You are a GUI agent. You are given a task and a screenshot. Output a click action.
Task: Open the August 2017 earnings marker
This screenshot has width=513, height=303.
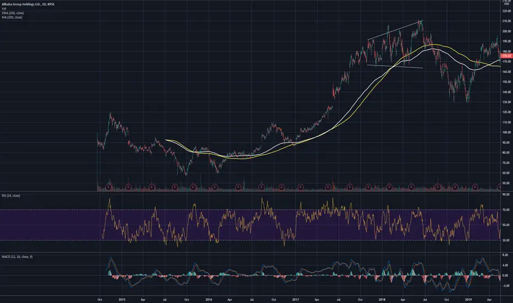click(x=350, y=187)
